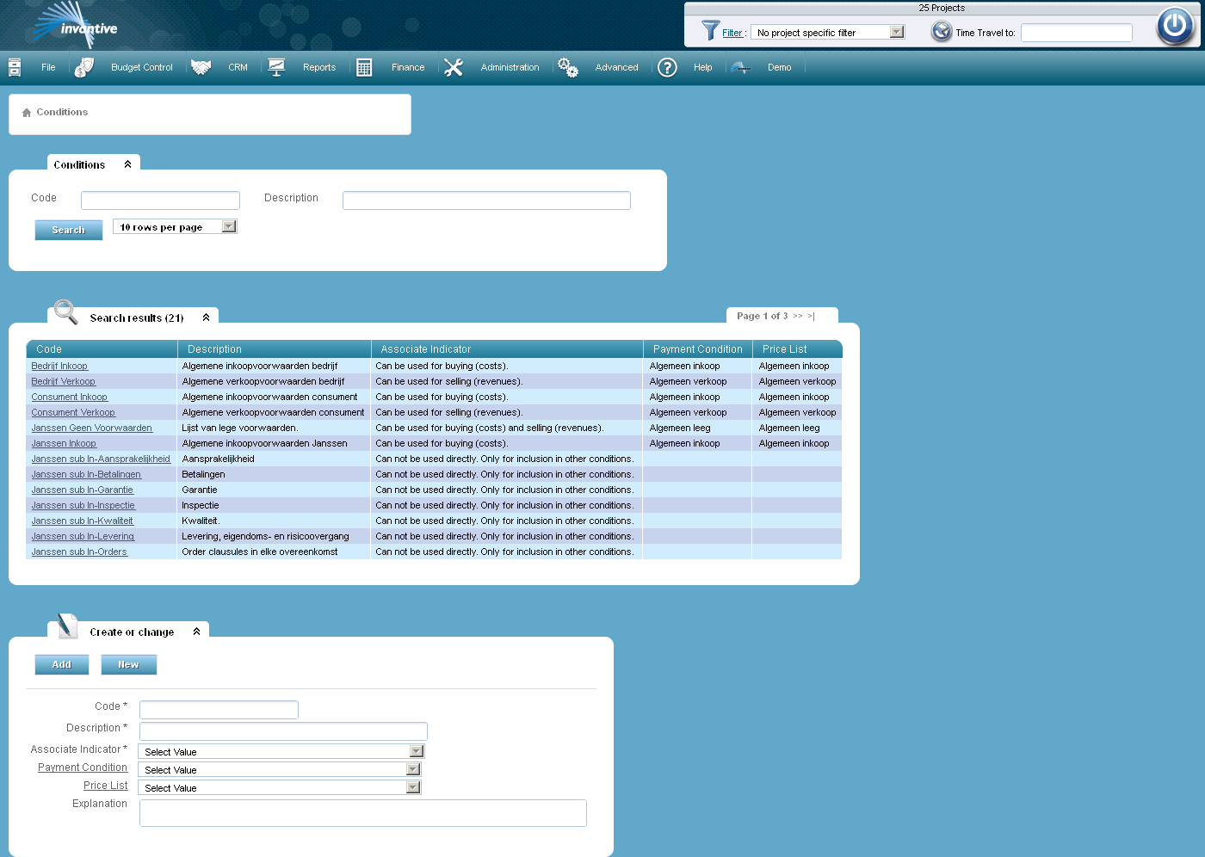1205x857 pixels.
Task: Collapse the Conditions search panel
Action: click(x=128, y=164)
